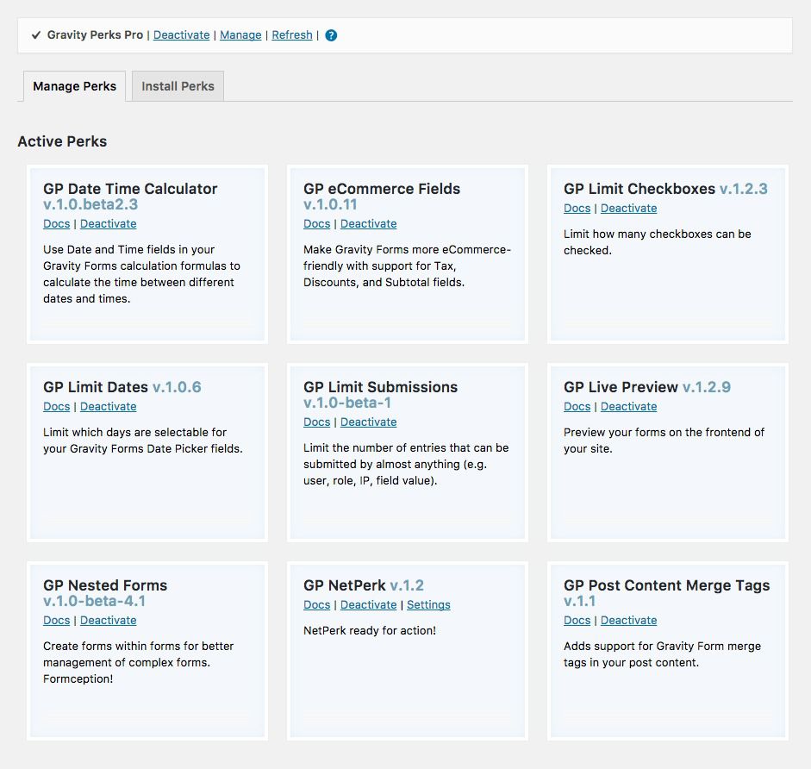The width and height of the screenshot is (811, 769).
Task: Open Docs for GP Post Content Merge Tags
Action: tap(577, 621)
